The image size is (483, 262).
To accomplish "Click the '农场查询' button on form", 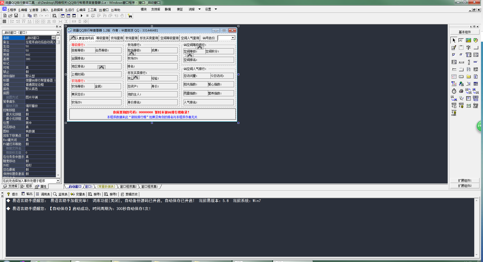I will click(x=117, y=38).
